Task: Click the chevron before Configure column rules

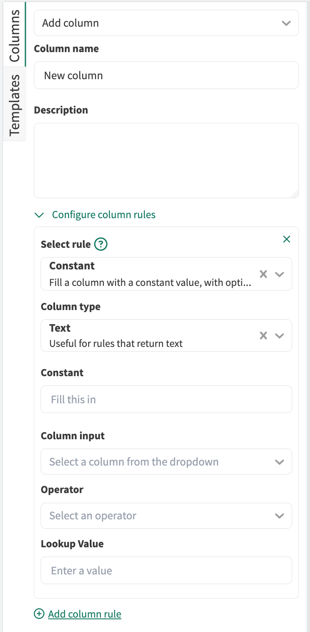Action: 39,215
